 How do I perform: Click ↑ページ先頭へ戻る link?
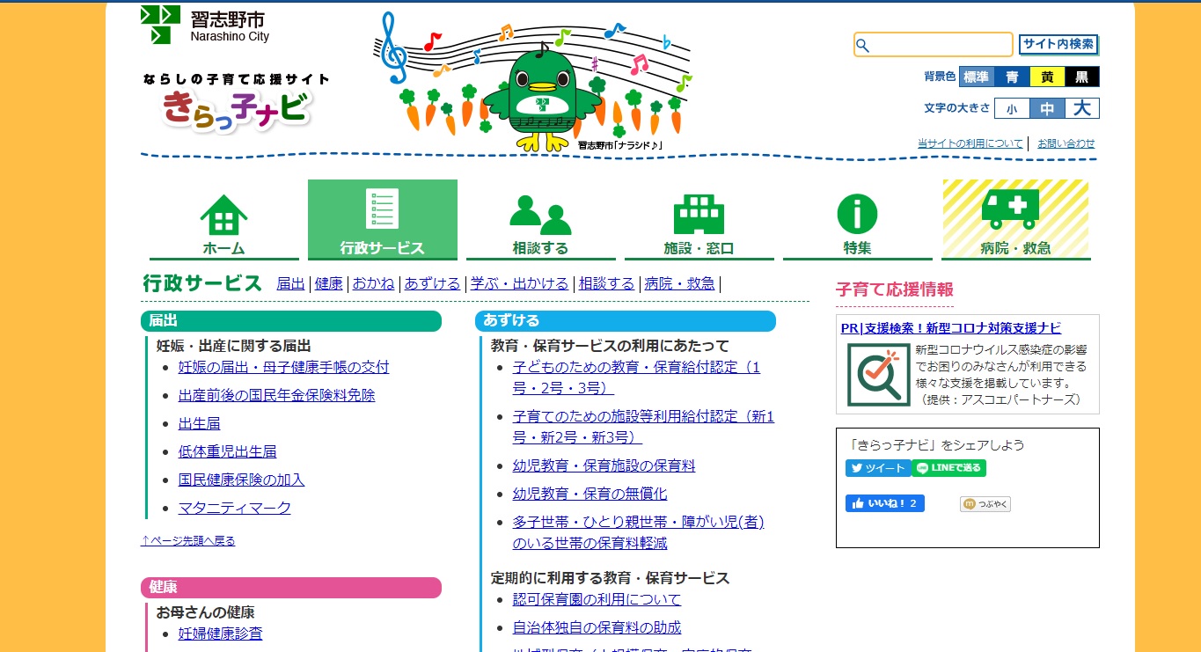(x=187, y=540)
